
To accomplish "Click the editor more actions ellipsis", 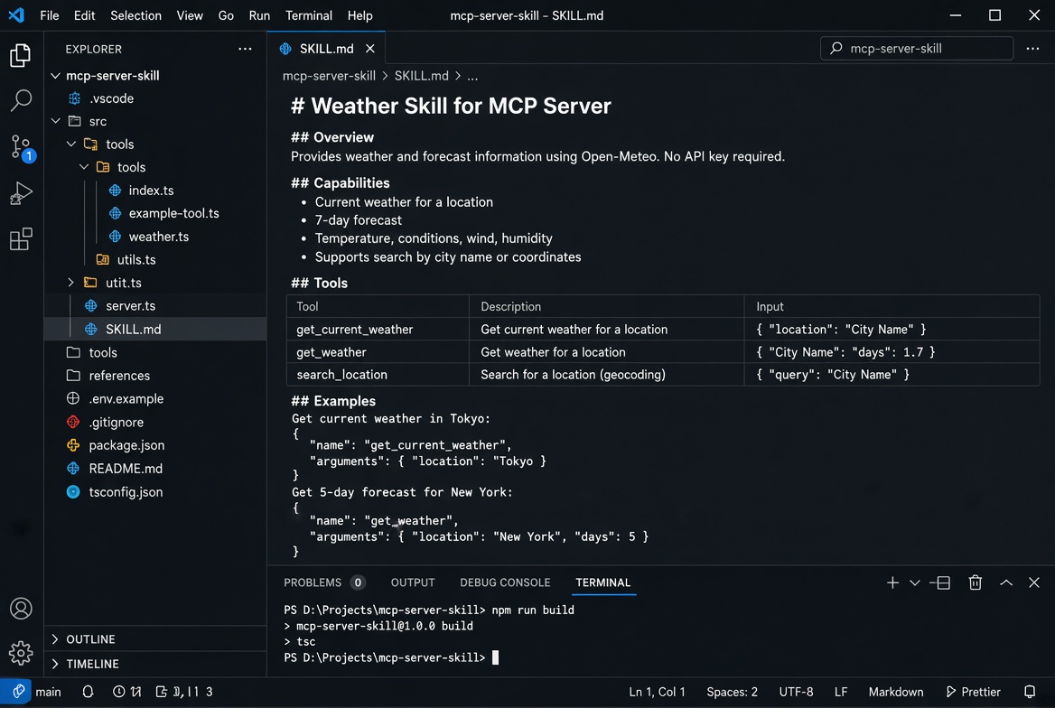I will [1032, 49].
